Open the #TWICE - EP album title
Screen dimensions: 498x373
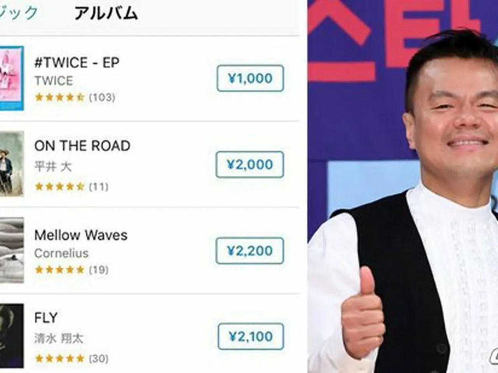tap(77, 63)
